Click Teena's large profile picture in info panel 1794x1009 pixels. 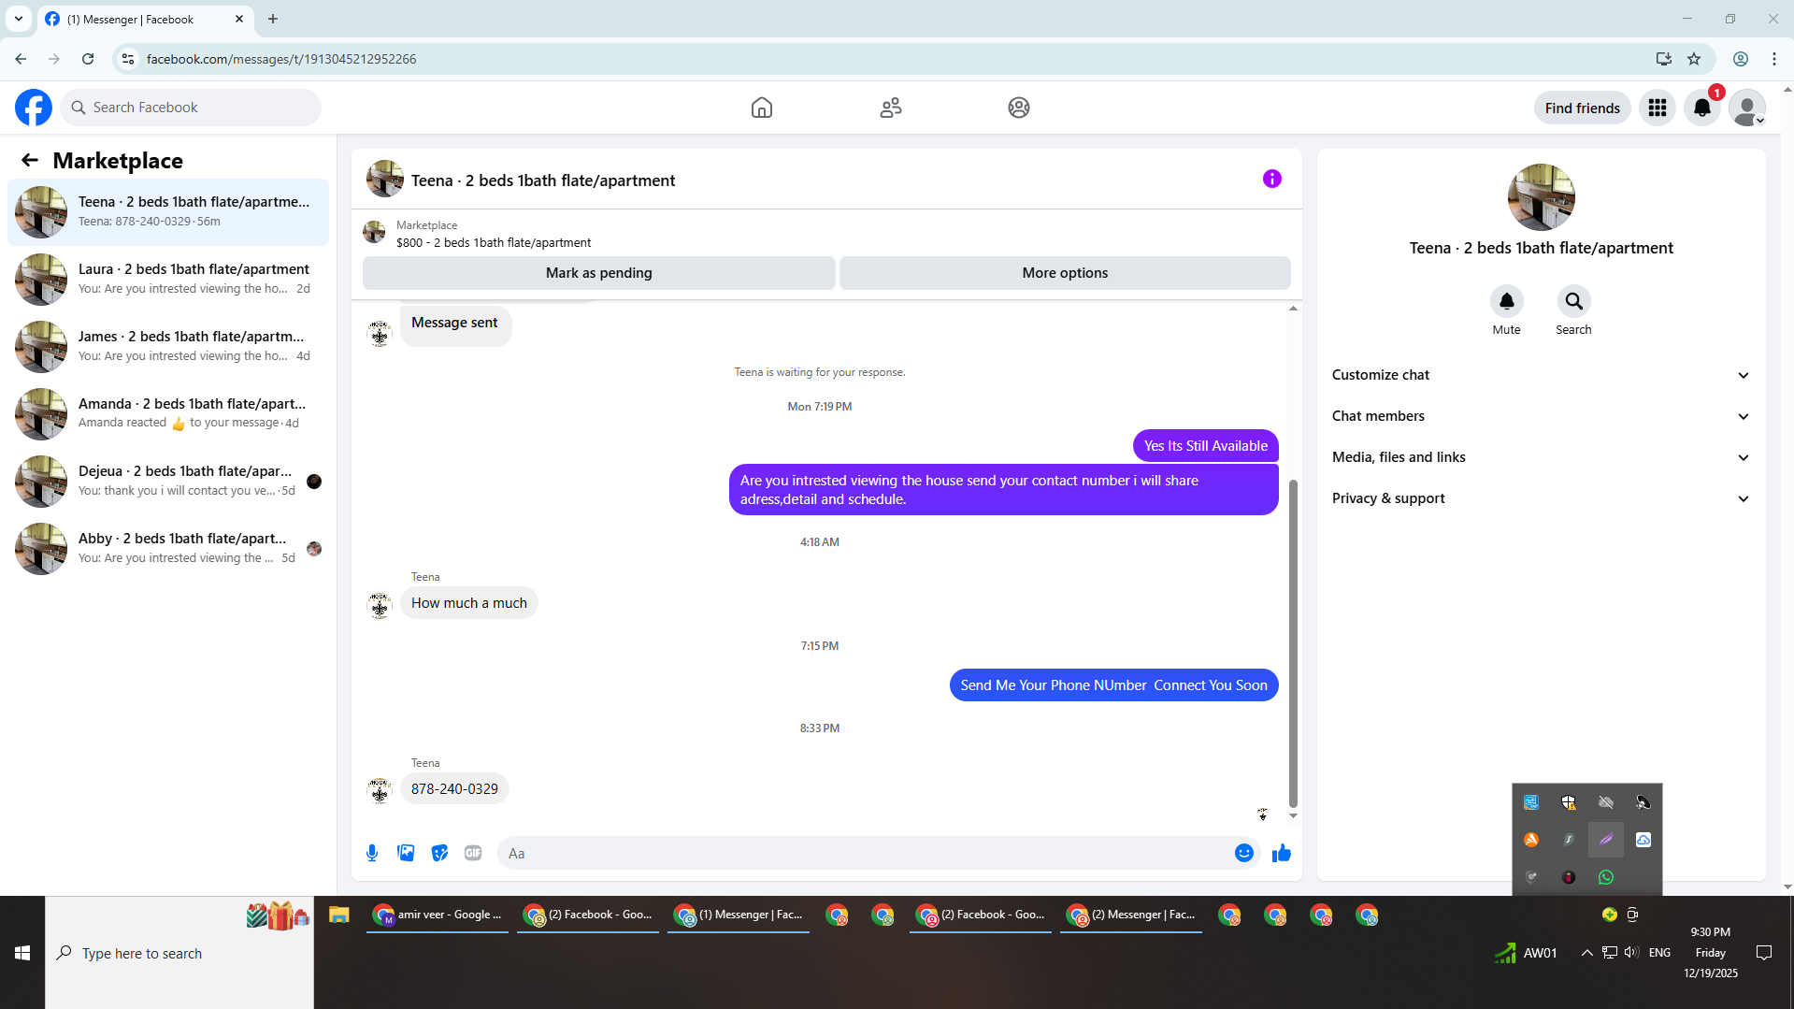tap(1541, 197)
